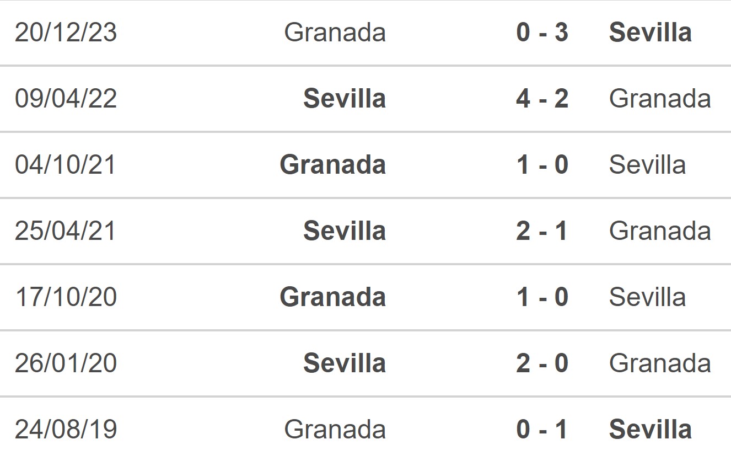Click bold Granada in 17/10/20 row
This screenshot has width=731, height=450.
coord(332,297)
